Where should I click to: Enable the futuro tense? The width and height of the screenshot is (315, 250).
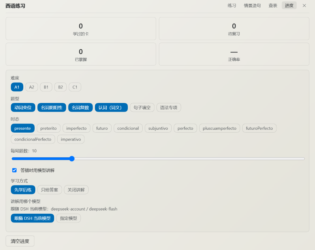click(x=102, y=128)
